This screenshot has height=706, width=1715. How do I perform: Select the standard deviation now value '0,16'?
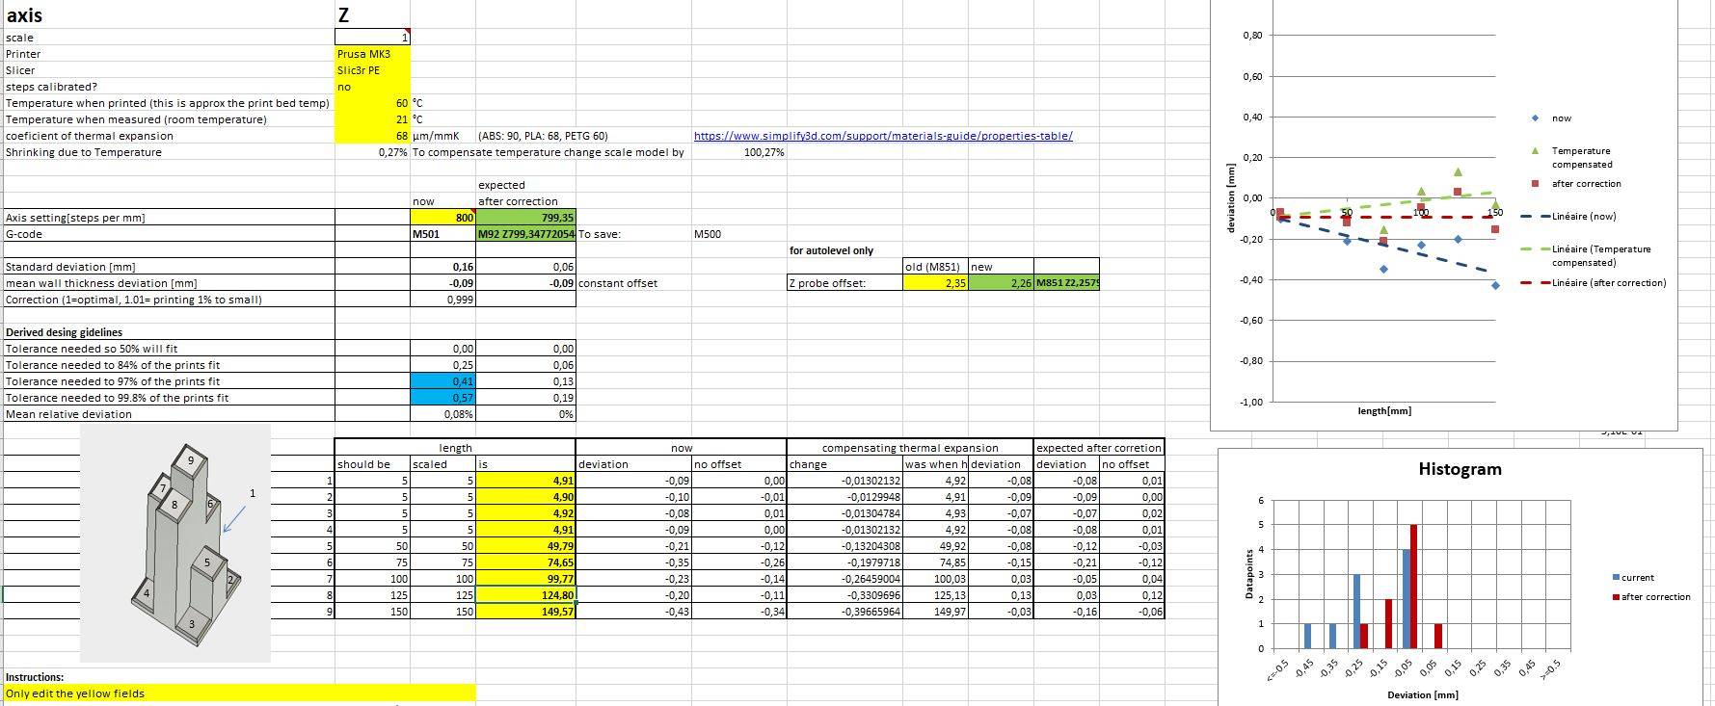(443, 267)
